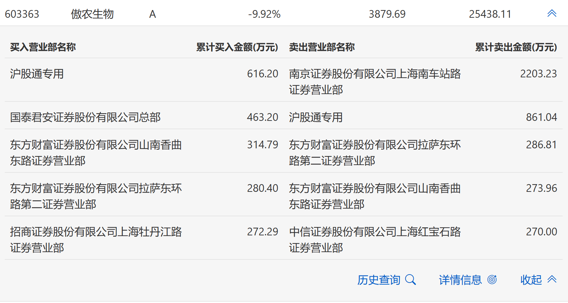Click buy amount 280.40
Image resolution: width=568 pixels, height=303 pixels.
[x=263, y=188]
